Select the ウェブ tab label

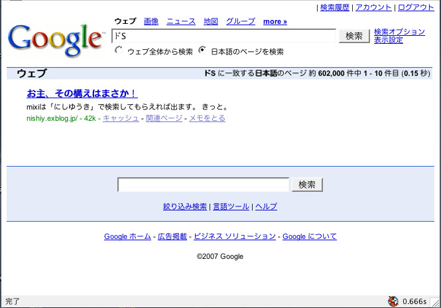pyautogui.click(x=125, y=21)
